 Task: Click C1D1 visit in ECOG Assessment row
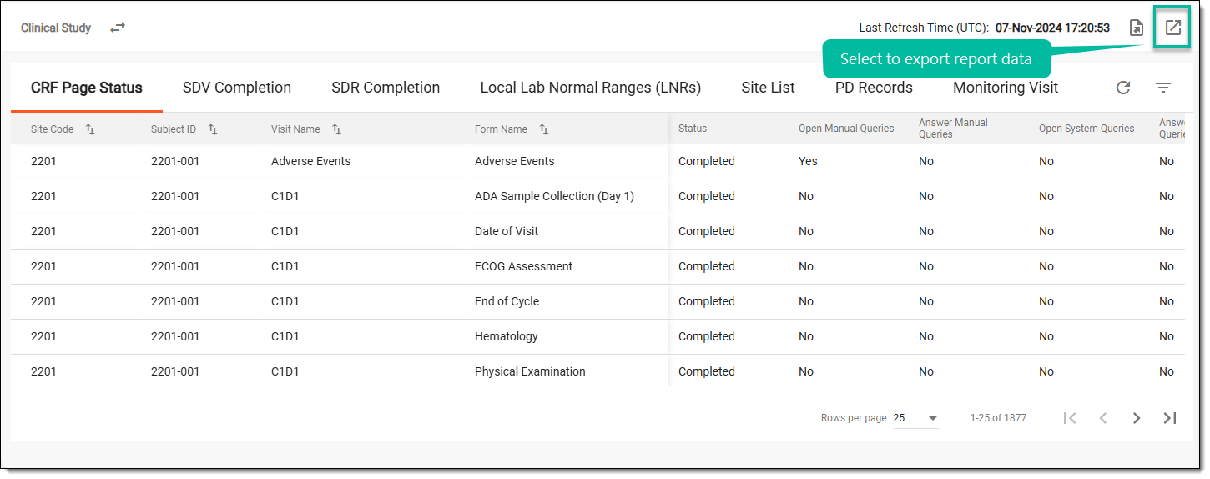point(285,266)
